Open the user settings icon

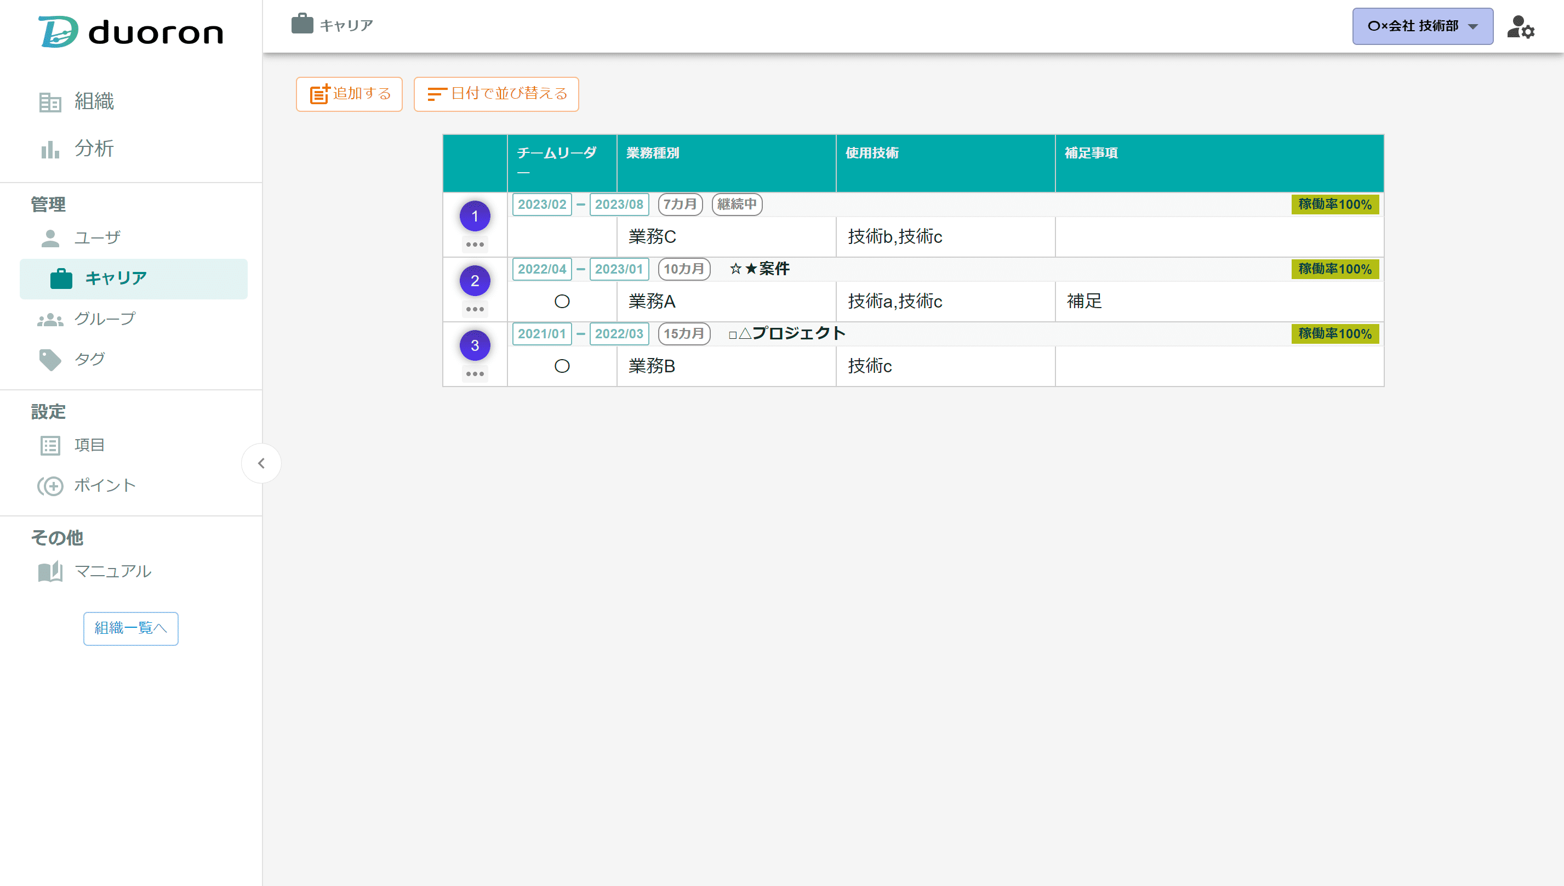tap(1520, 27)
